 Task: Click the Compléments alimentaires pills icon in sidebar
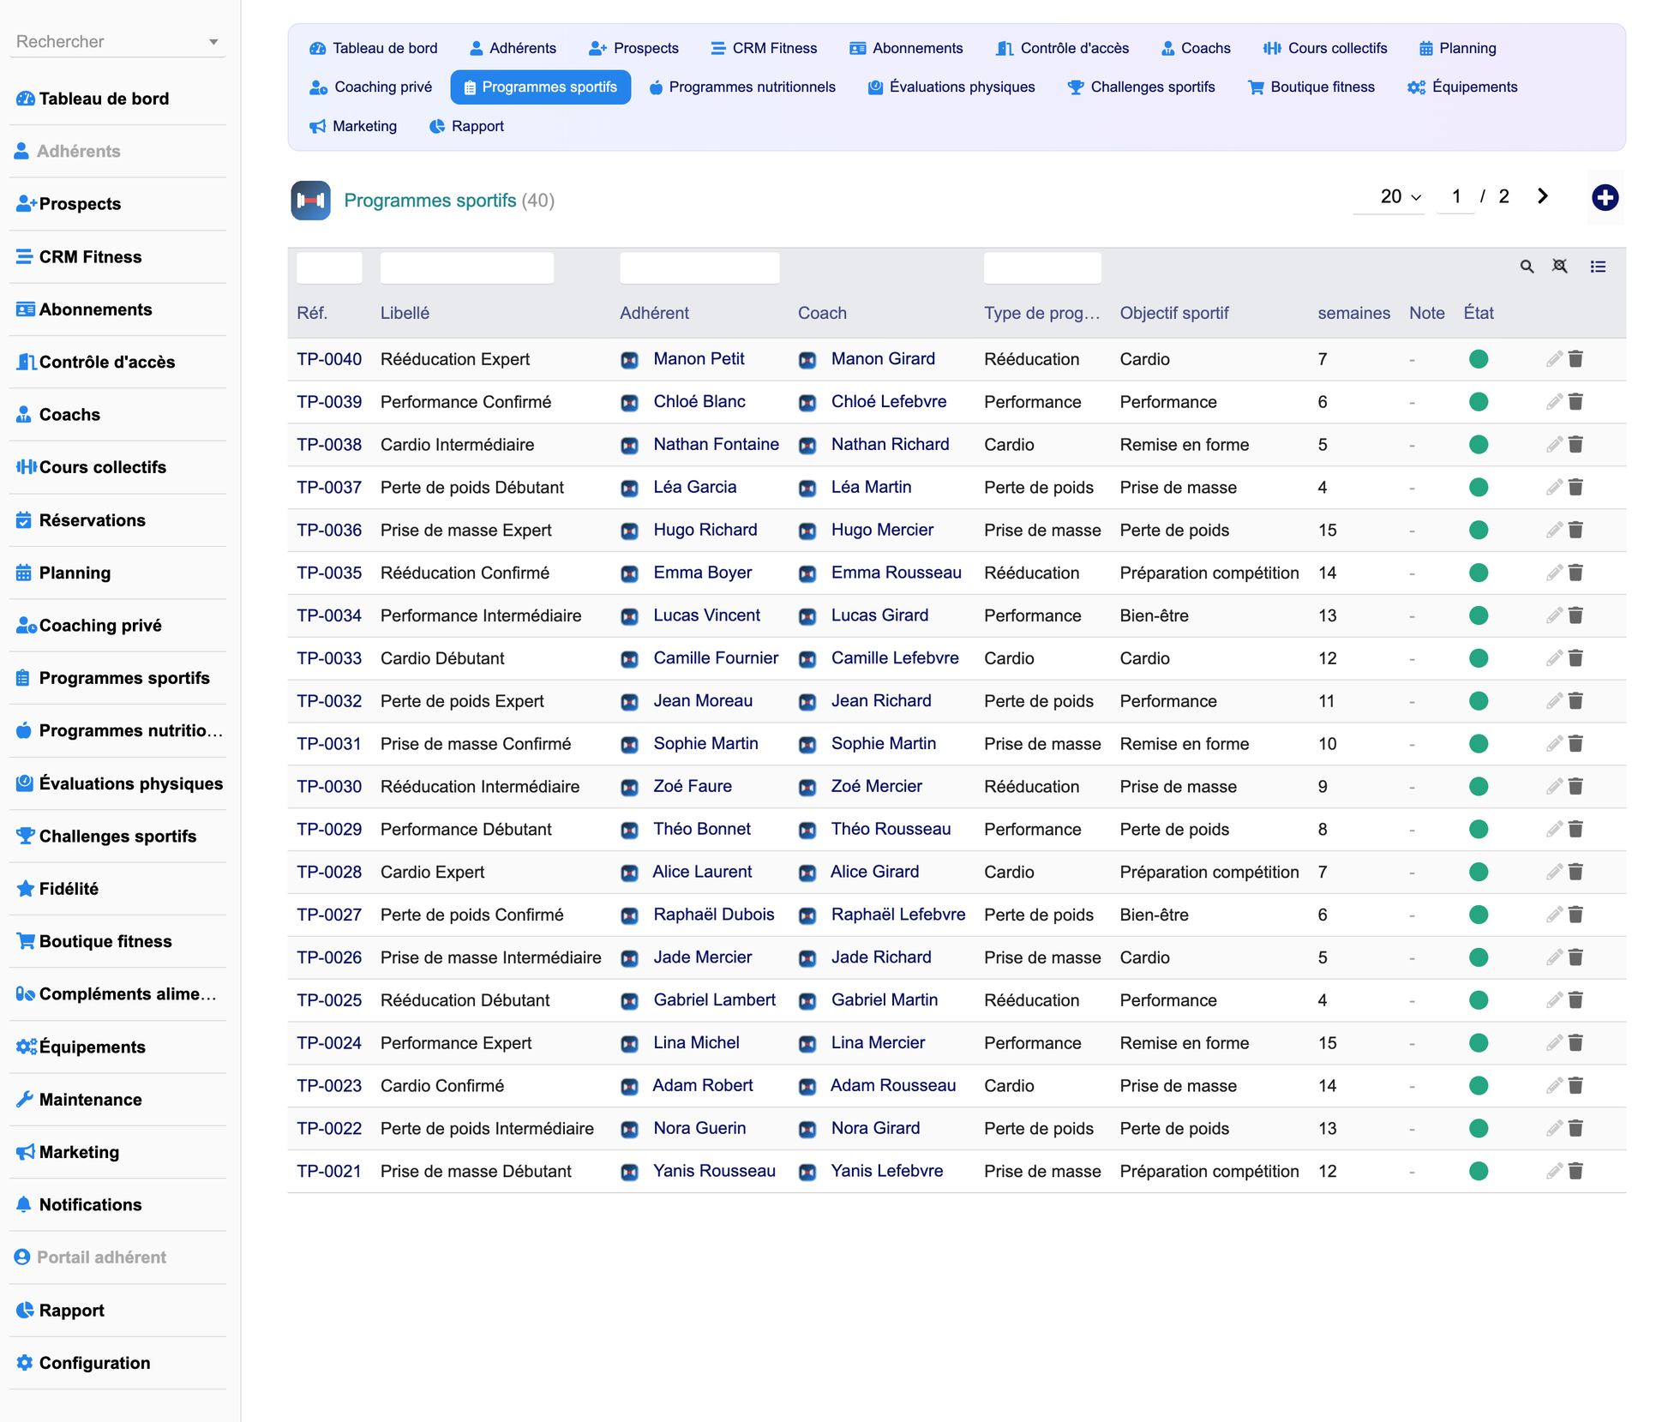25,994
